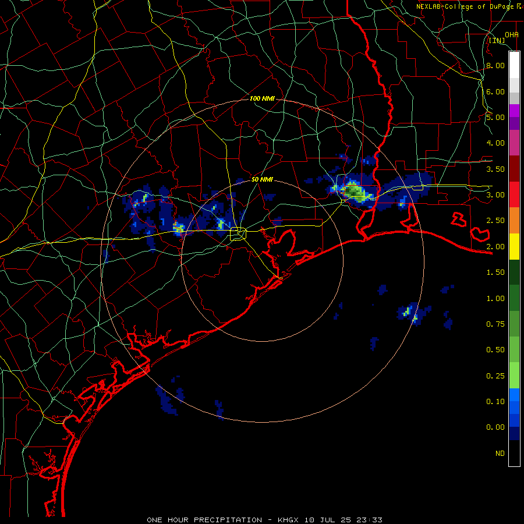The height and width of the screenshot is (524, 524).
Task: Click the 2.00 legend value
Action: tap(495, 247)
